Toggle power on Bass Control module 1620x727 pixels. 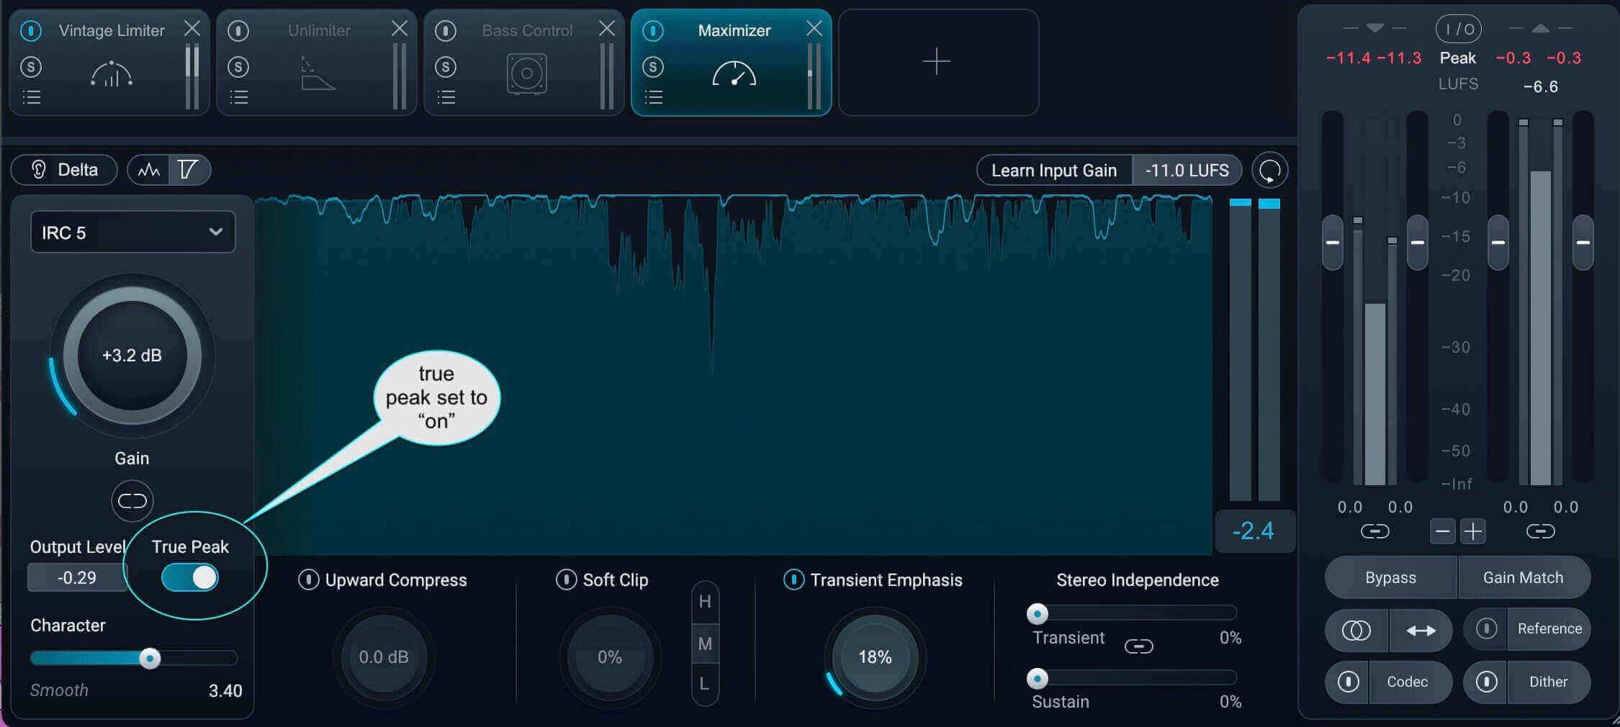pos(446,31)
